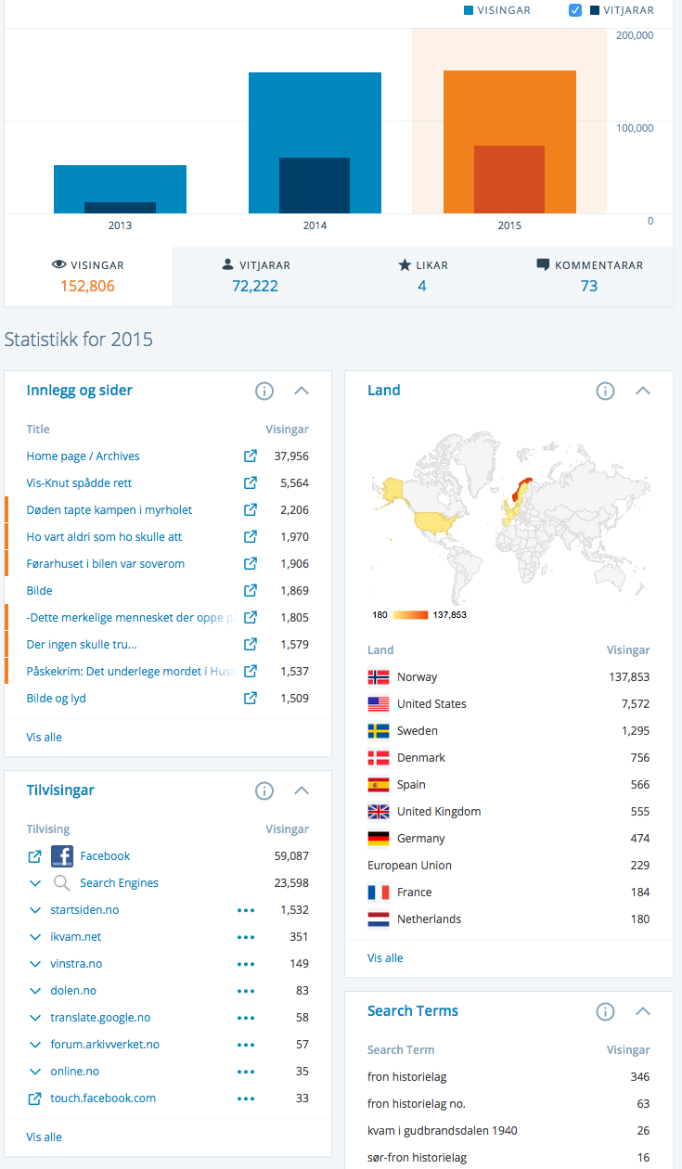Click info icon in Innlegg og sider panel

click(x=264, y=391)
